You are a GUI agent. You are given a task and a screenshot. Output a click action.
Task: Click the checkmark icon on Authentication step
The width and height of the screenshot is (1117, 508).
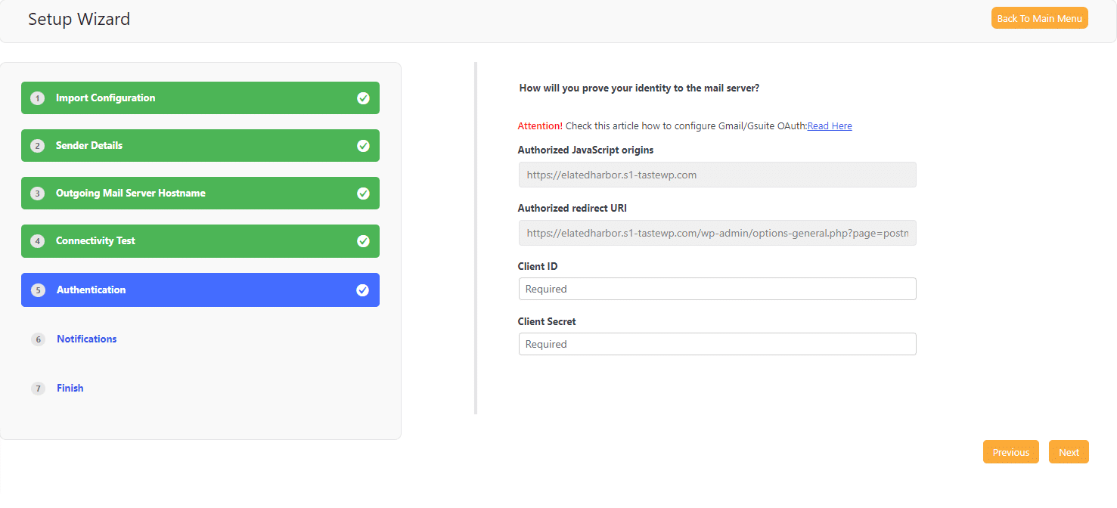pyautogui.click(x=363, y=290)
